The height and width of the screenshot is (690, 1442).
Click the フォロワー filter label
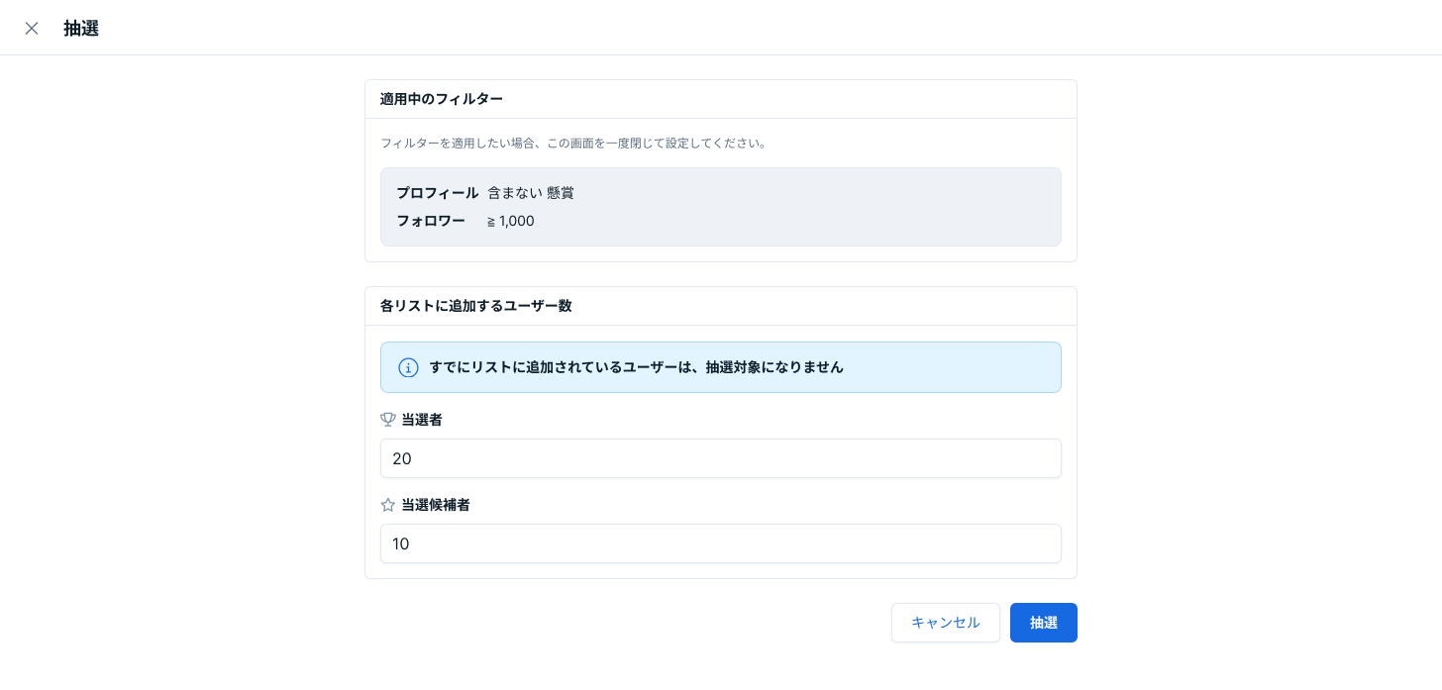(431, 221)
